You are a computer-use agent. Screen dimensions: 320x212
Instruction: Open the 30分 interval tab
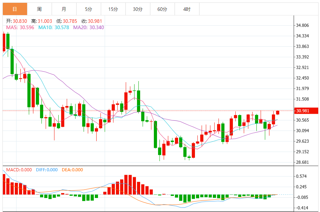138,9
